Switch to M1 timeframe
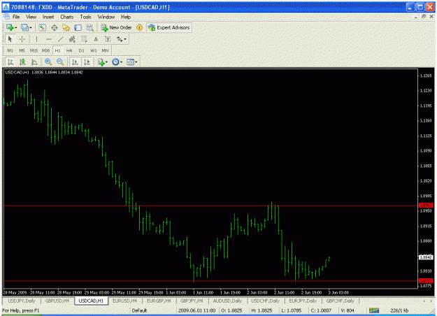Screen dimensions: 437x316 [x=10, y=50]
